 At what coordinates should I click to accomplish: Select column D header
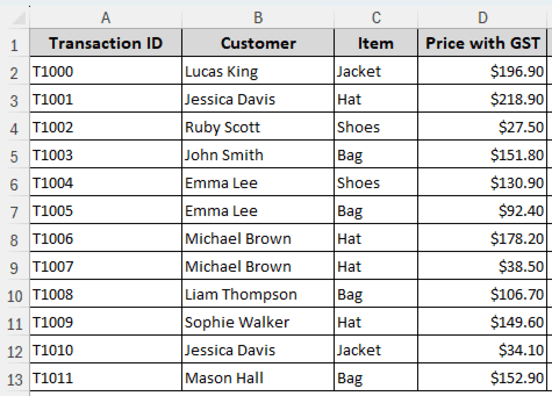(482, 18)
